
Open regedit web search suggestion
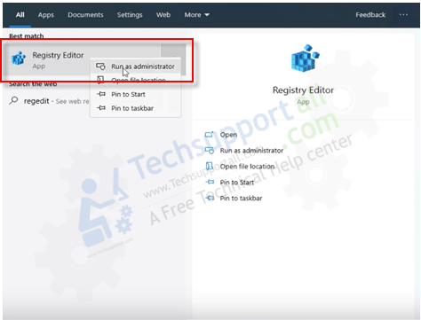click(56, 101)
